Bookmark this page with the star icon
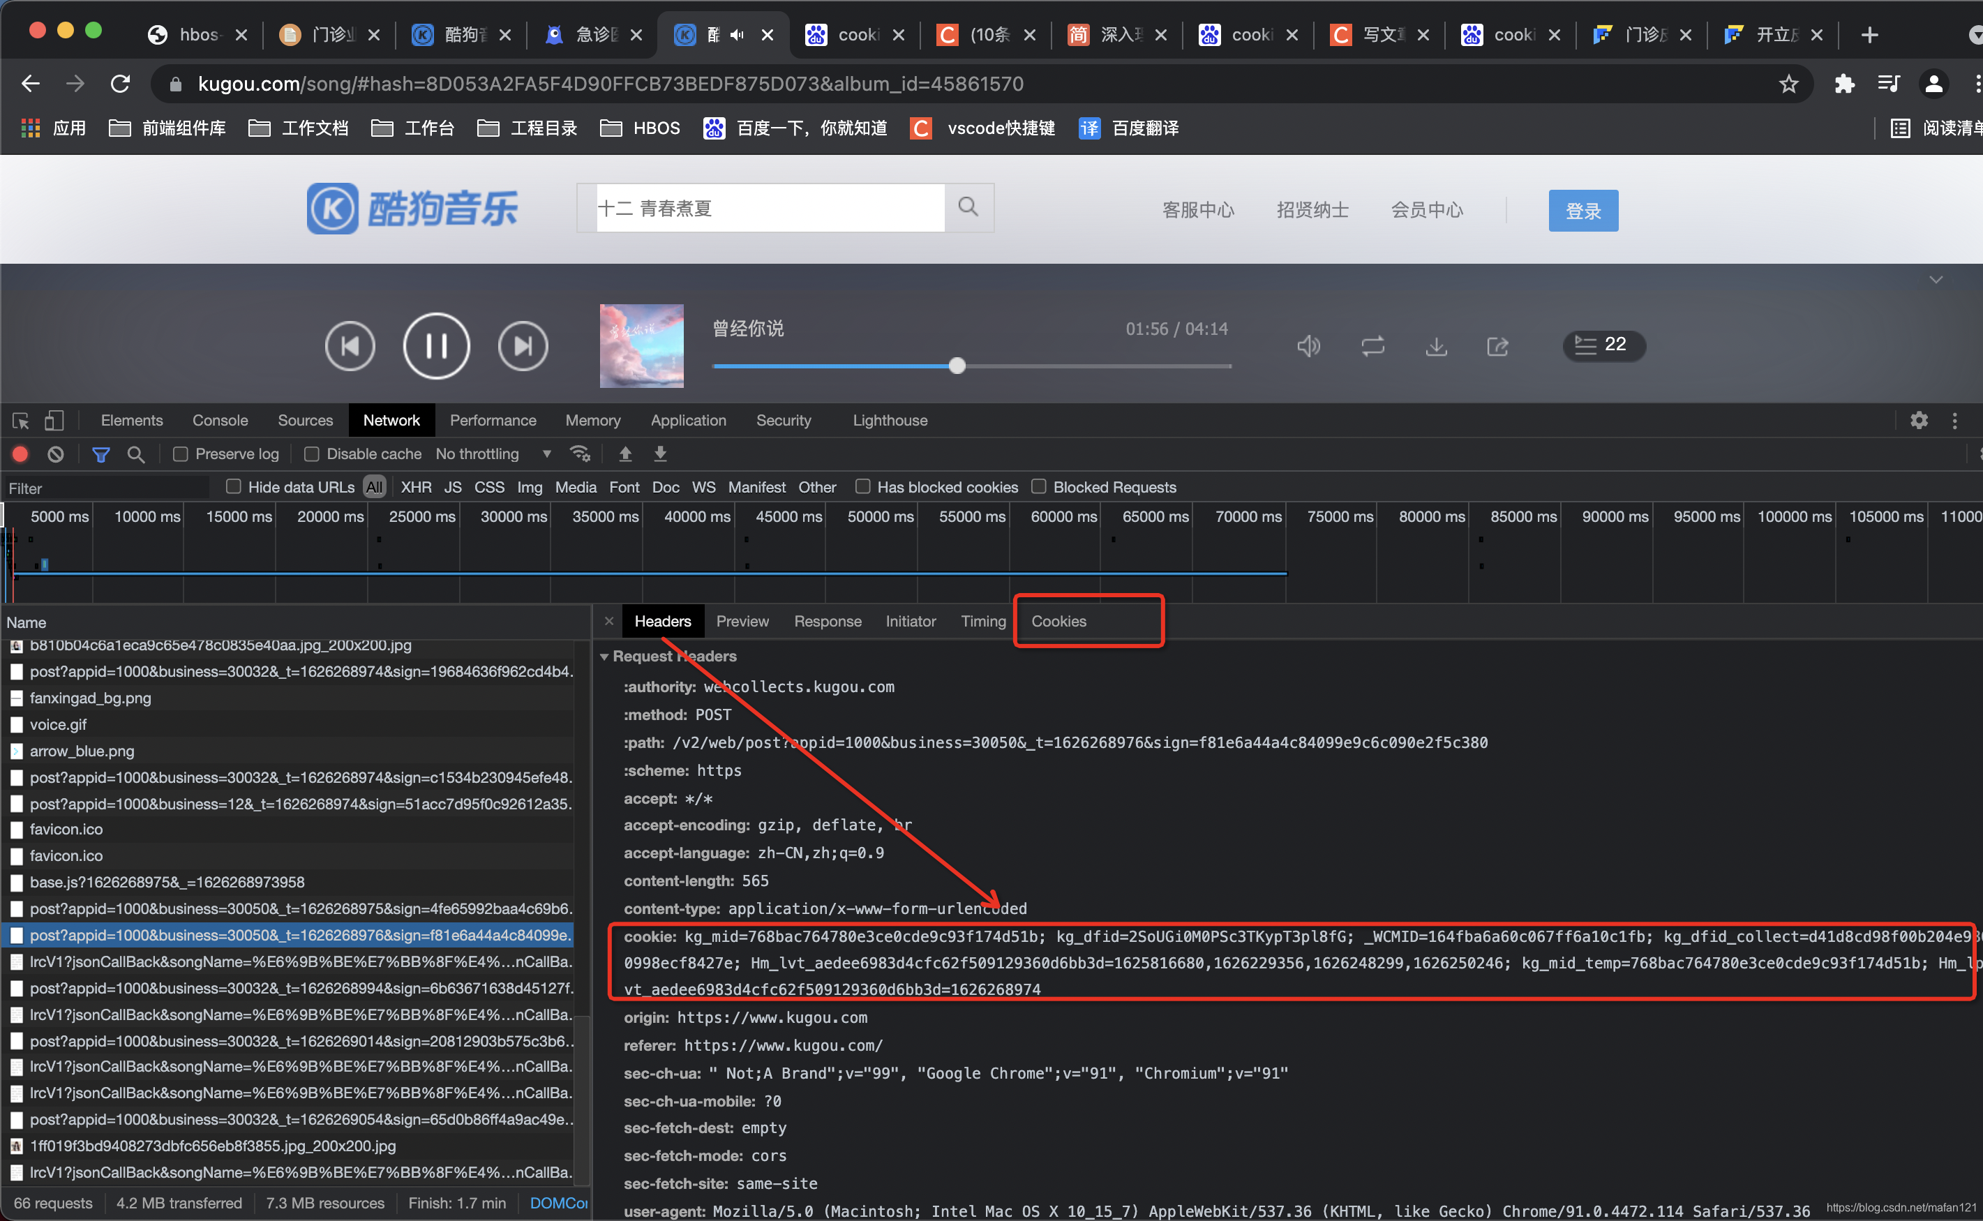This screenshot has height=1221, width=1983. click(1788, 84)
